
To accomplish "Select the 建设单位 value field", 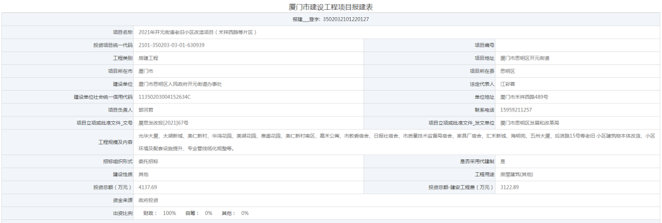I will pyautogui.click(x=248, y=84).
